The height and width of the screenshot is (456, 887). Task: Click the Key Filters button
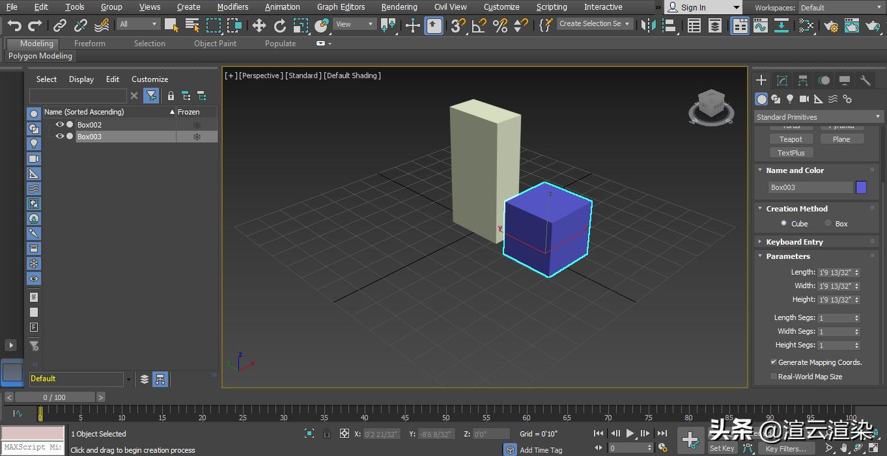point(786,448)
